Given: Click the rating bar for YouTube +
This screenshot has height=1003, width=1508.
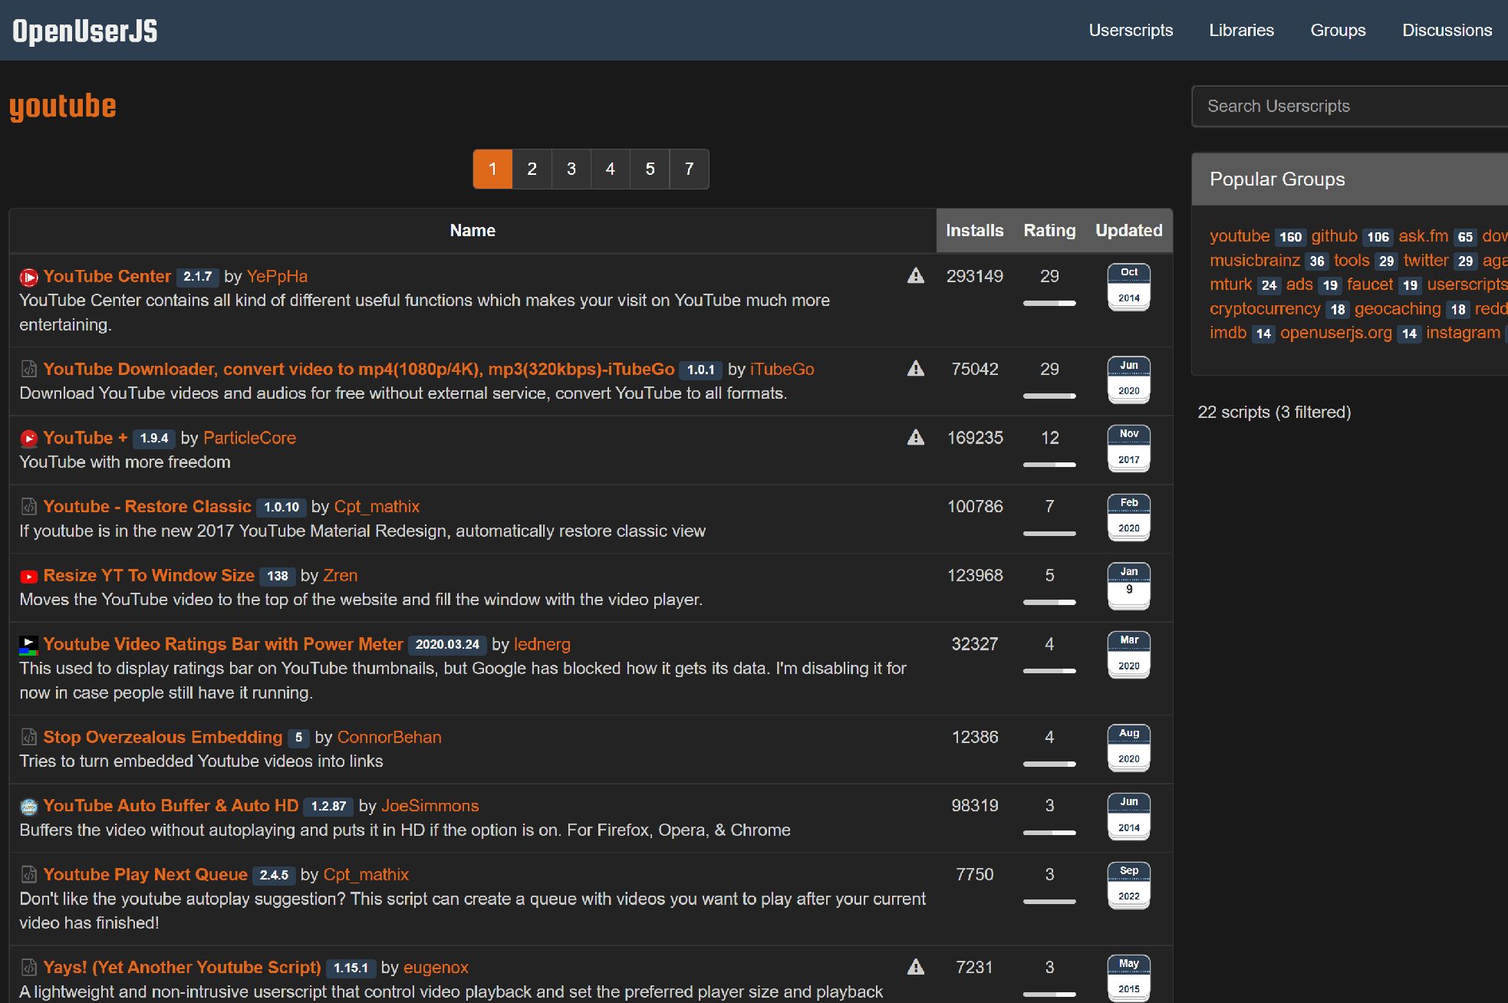Looking at the screenshot, I should tap(1049, 465).
